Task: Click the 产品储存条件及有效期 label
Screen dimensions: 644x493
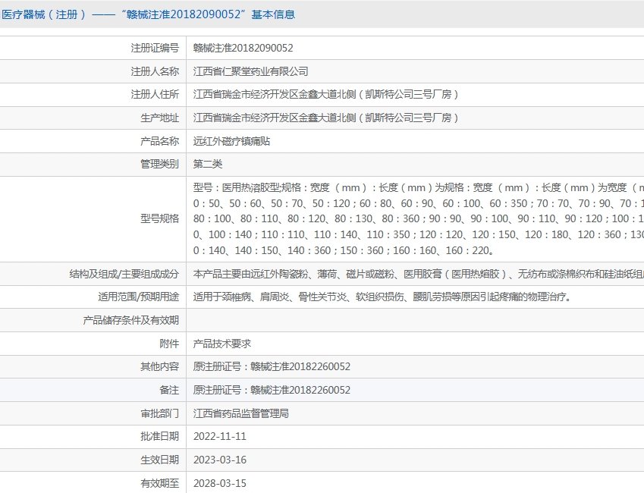Action: point(131,320)
